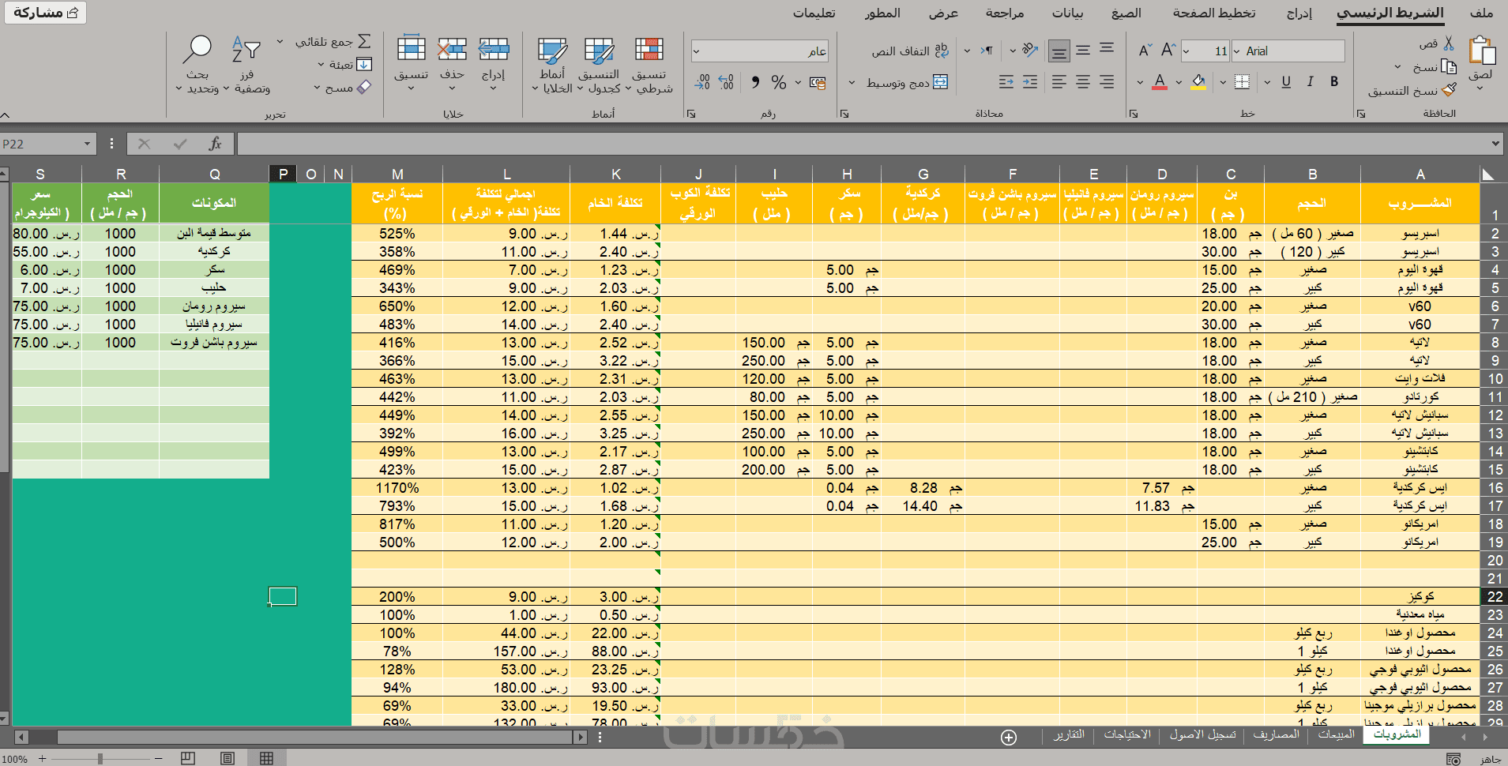This screenshot has height=766, width=1508.
Task: Toggle Middle Align vertical alignment
Action: tap(1083, 51)
